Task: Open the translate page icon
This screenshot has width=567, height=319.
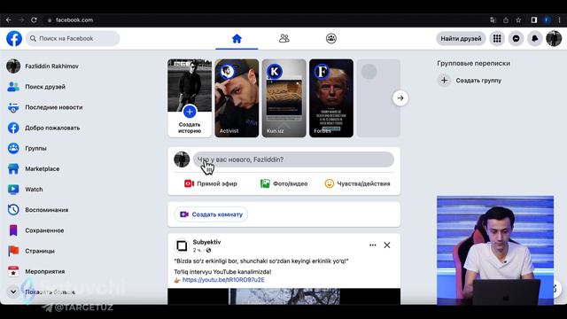Action: pos(493,19)
